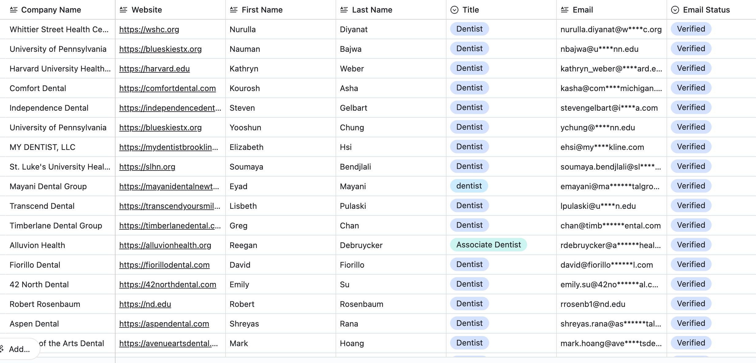The image size is (756, 363).
Task: Click the Title column select-type icon
Action: click(454, 10)
